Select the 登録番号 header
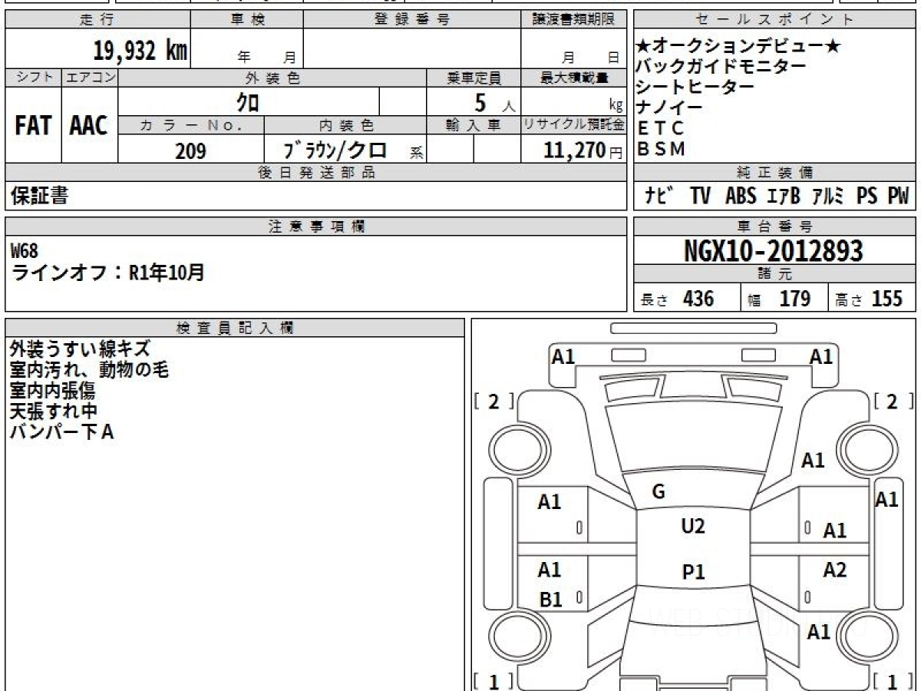 412,20
